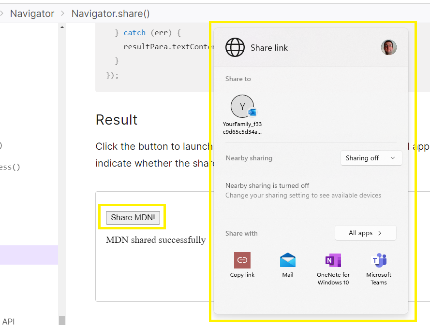Open the Navigator.share() breadcrumb link
The height and width of the screenshot is (325, 430).
(110, 14)
